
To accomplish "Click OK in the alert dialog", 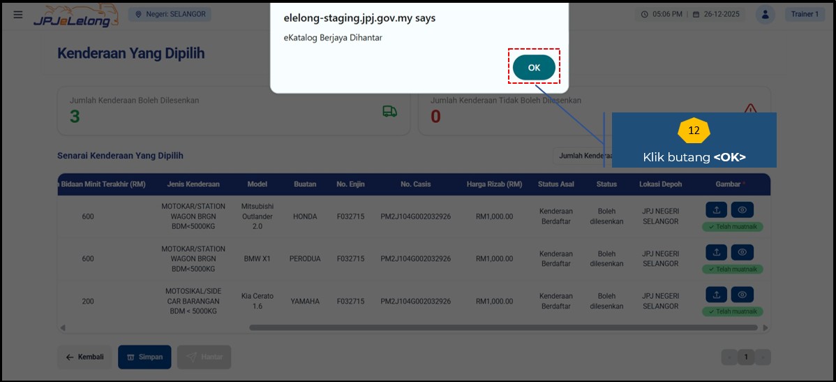I will tap(534, 68).
